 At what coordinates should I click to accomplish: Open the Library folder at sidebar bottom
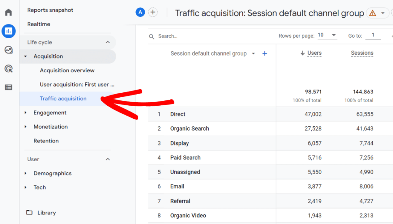(46, 213)
